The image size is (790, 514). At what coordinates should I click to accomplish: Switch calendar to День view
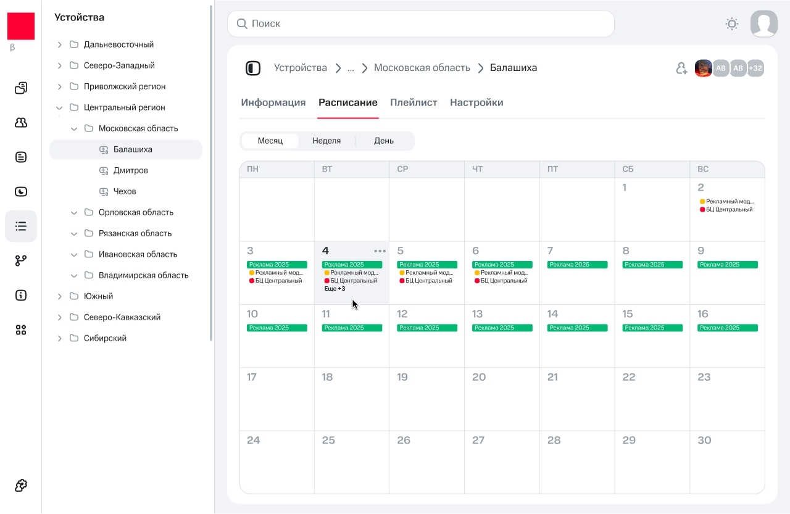click(383, 141)
